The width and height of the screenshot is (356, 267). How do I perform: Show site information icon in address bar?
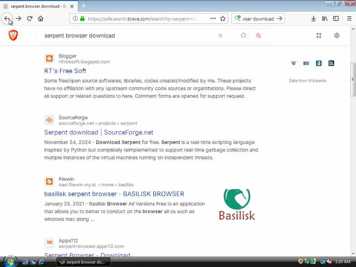tap(75, 18)
